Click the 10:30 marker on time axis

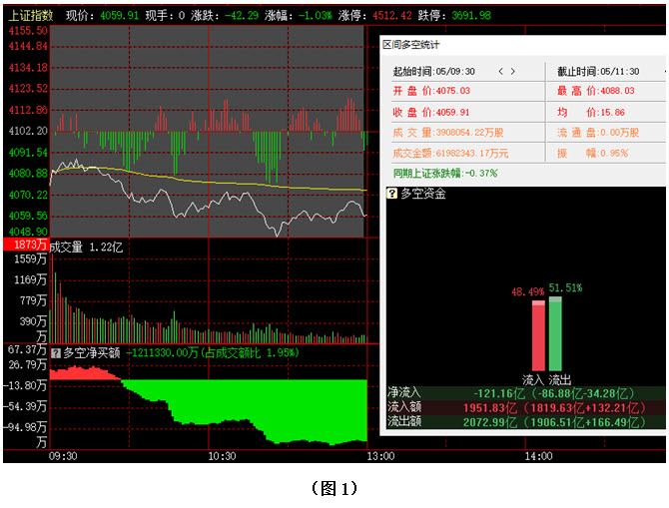pyautogui.click(x=222, y=456)
